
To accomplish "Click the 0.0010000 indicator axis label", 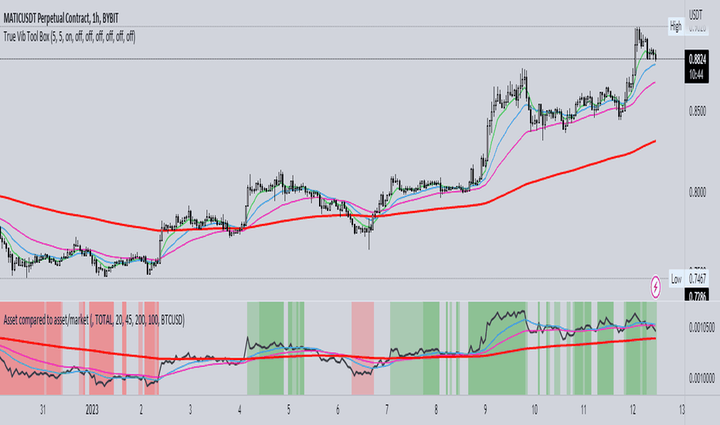I will (701, 379).
